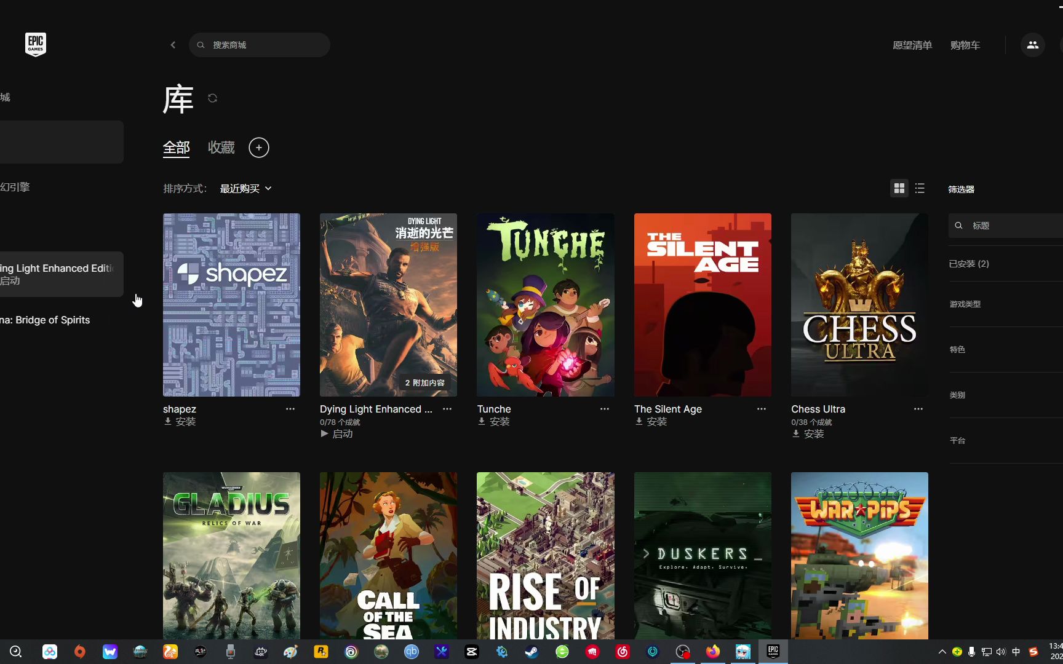Screen dimensions: 1063x664
Task: Open the friends icon at top right
Action: click(x=1033, y=45)
